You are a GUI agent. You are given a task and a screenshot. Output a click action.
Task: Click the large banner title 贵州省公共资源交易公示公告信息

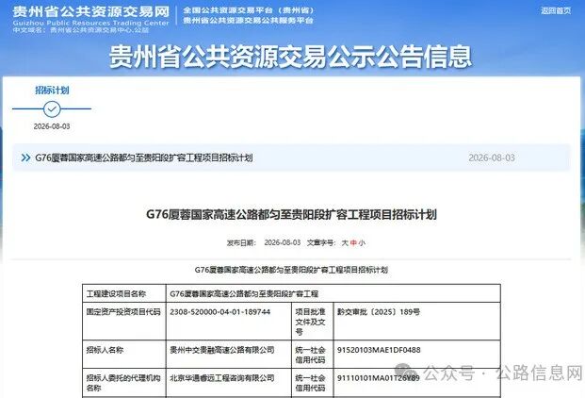(291, 57)
